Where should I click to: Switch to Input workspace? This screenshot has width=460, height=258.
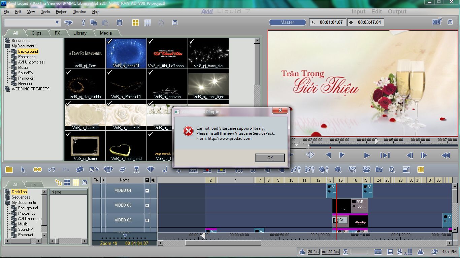358,11
